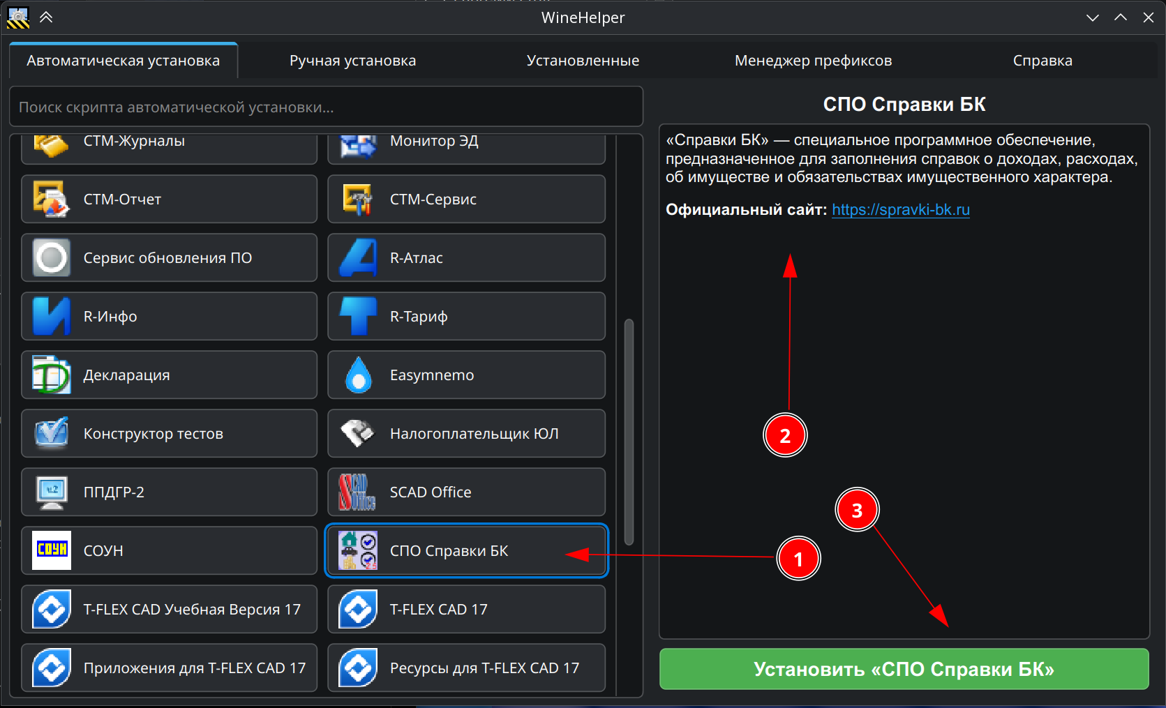
Task: Open the spravki-bk.ru official site link
Action: (900, 210)
